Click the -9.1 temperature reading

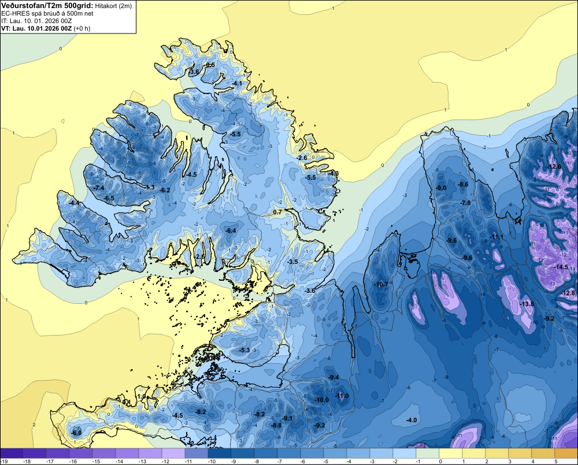pos(287,418)
